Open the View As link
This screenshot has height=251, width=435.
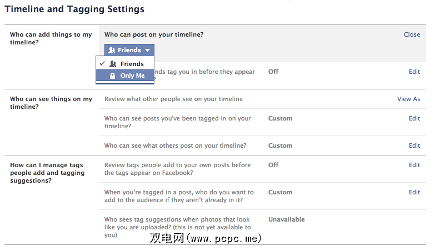pos(408,99)
